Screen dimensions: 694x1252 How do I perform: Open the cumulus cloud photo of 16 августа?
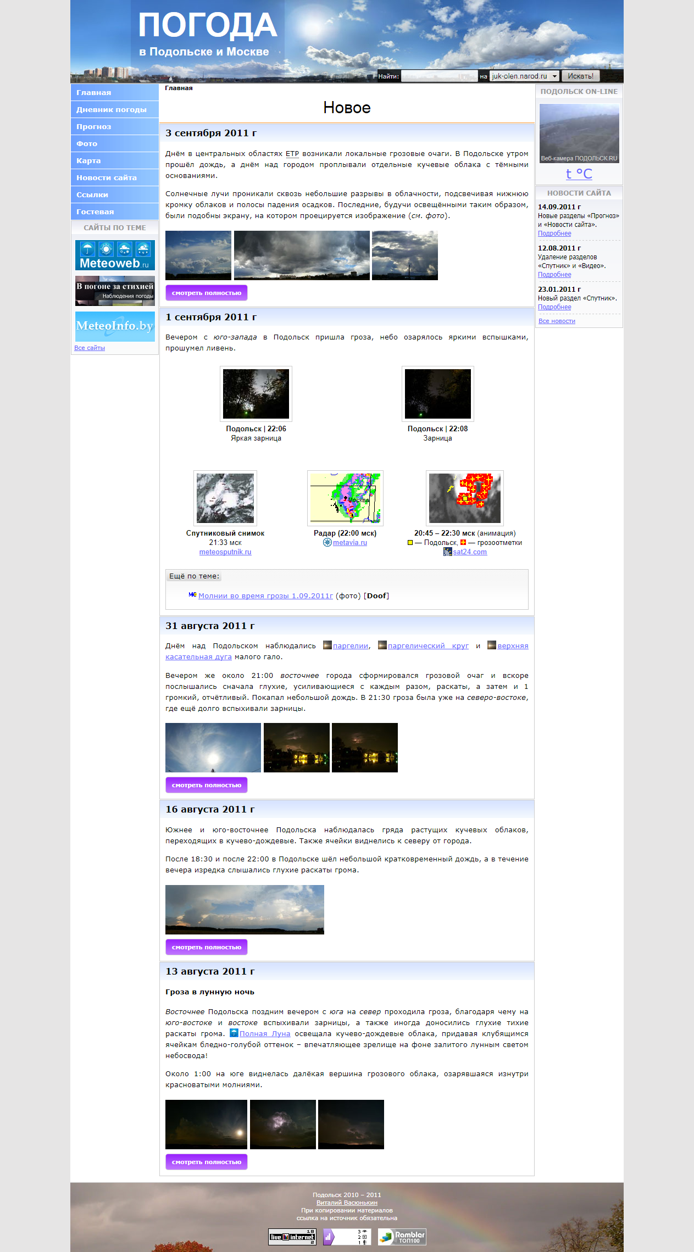coord(245,910)
